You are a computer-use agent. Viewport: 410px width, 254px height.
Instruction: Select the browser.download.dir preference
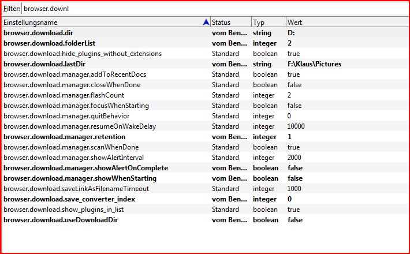[39, 33]
